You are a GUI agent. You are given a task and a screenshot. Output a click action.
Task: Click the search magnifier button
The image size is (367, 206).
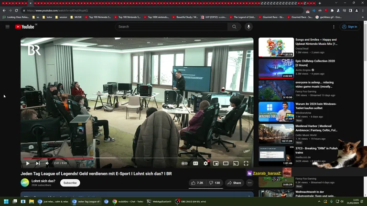click(x=234, y=27)
